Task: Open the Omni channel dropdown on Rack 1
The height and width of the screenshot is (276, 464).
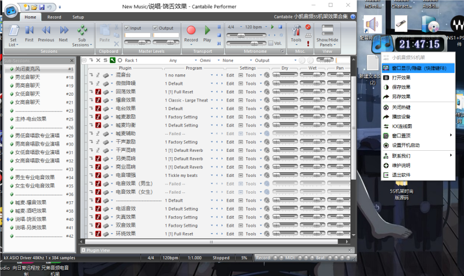Action: pos(219,60)
